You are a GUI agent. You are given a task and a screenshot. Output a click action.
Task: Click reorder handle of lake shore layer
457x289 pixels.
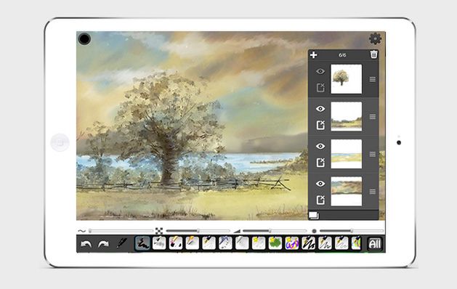[373, 154]
